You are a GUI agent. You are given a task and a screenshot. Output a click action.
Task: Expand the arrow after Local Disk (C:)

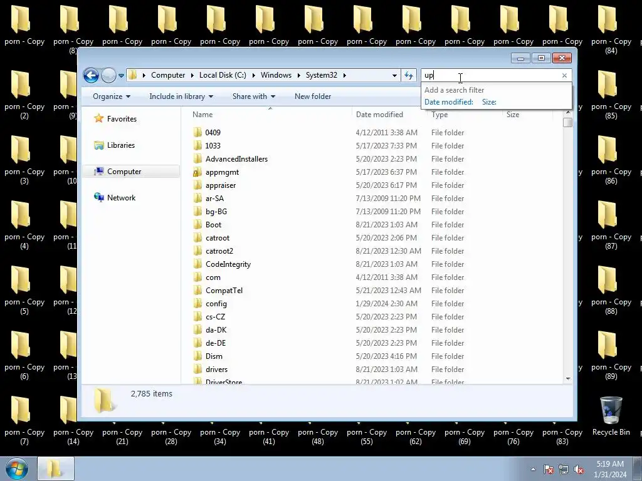click(253, 75)
